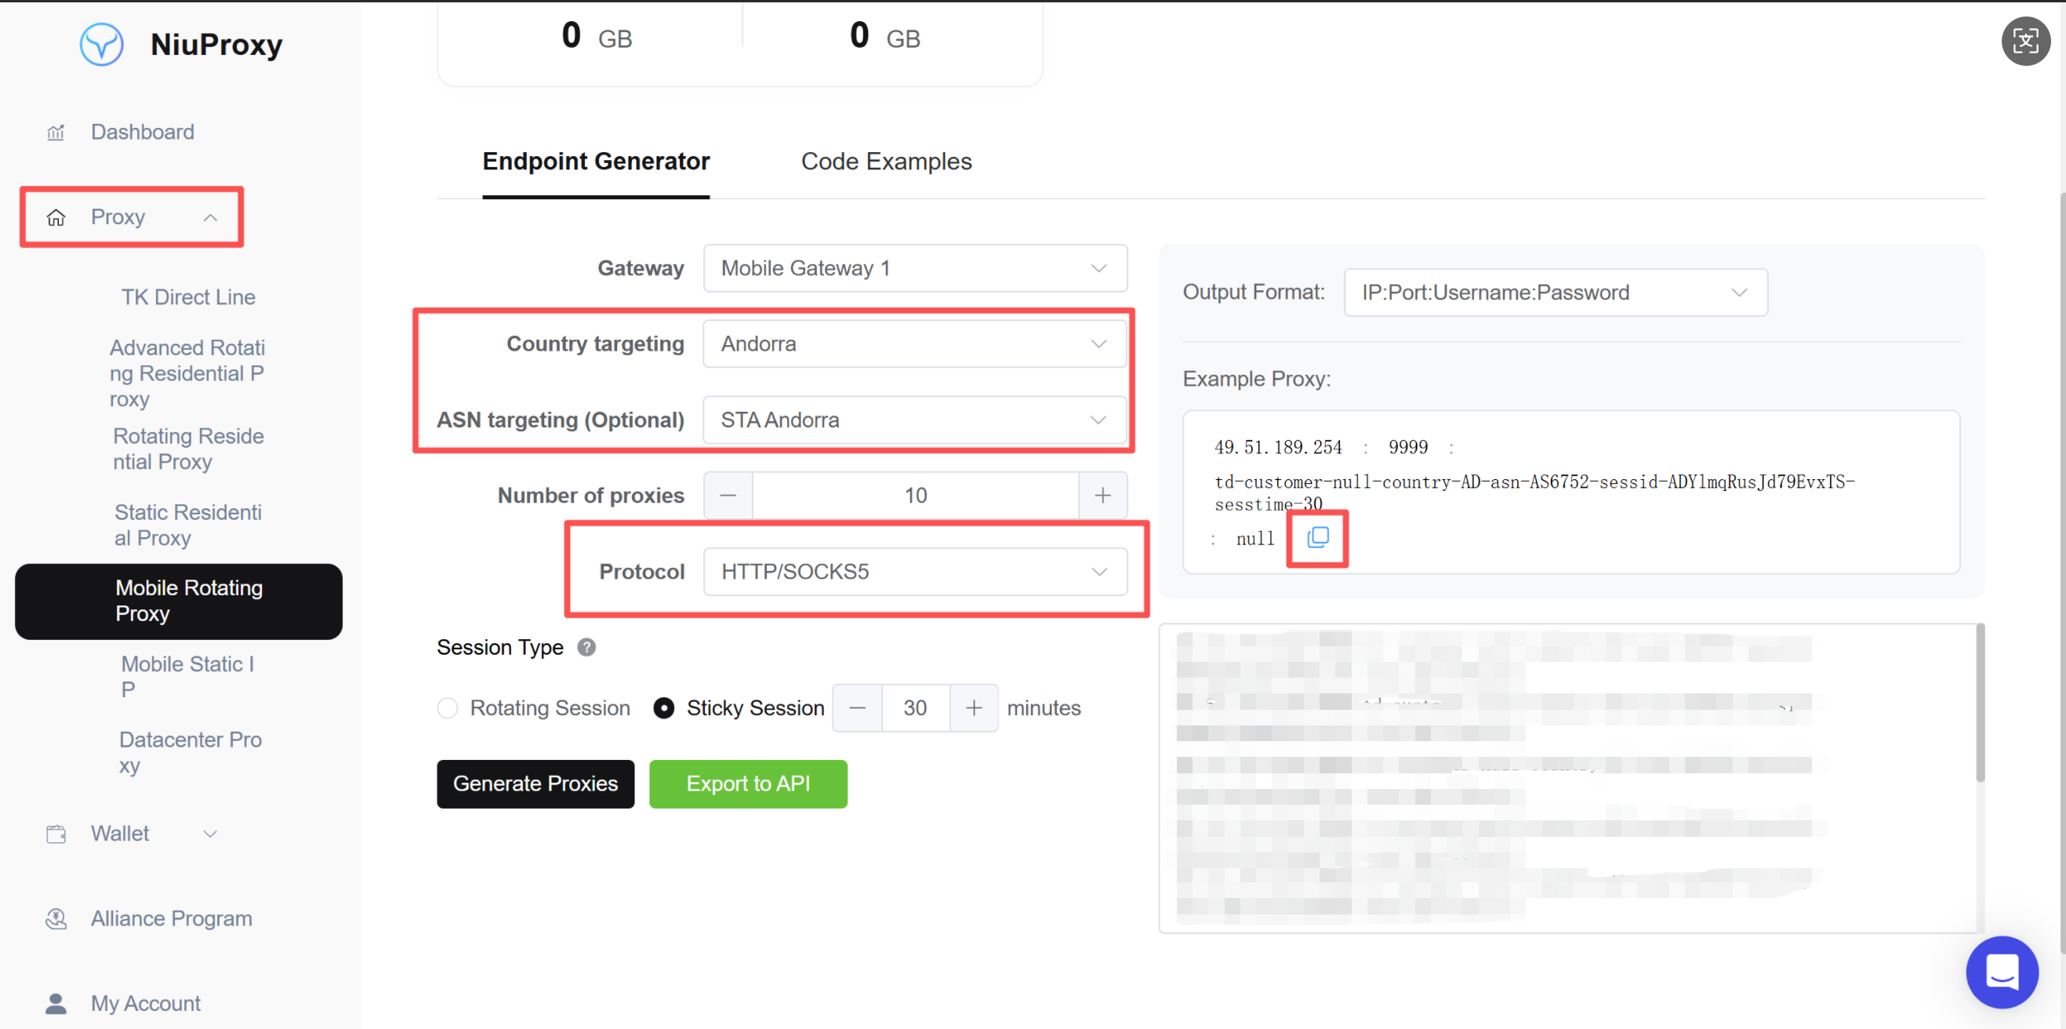This screenshot has width=2066, height=1029.
Task: Open the Session Type help tooltip icon
Action: tap(586, 647)
